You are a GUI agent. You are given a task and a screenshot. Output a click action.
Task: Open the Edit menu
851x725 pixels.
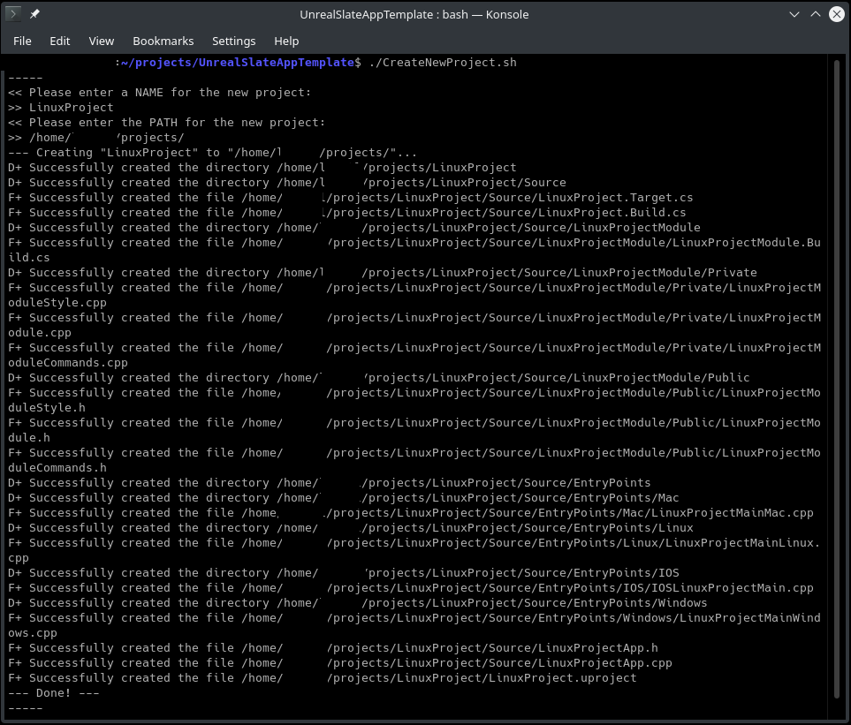pos(60,42)
